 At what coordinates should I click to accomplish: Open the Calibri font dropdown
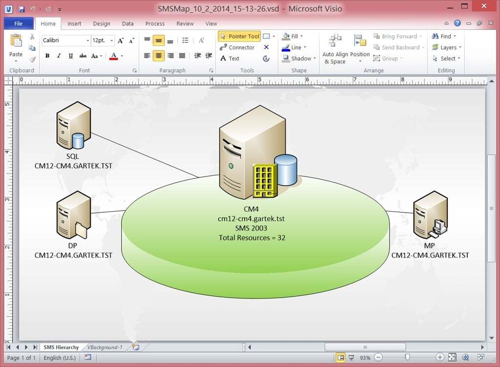click(x=87, y=40)
